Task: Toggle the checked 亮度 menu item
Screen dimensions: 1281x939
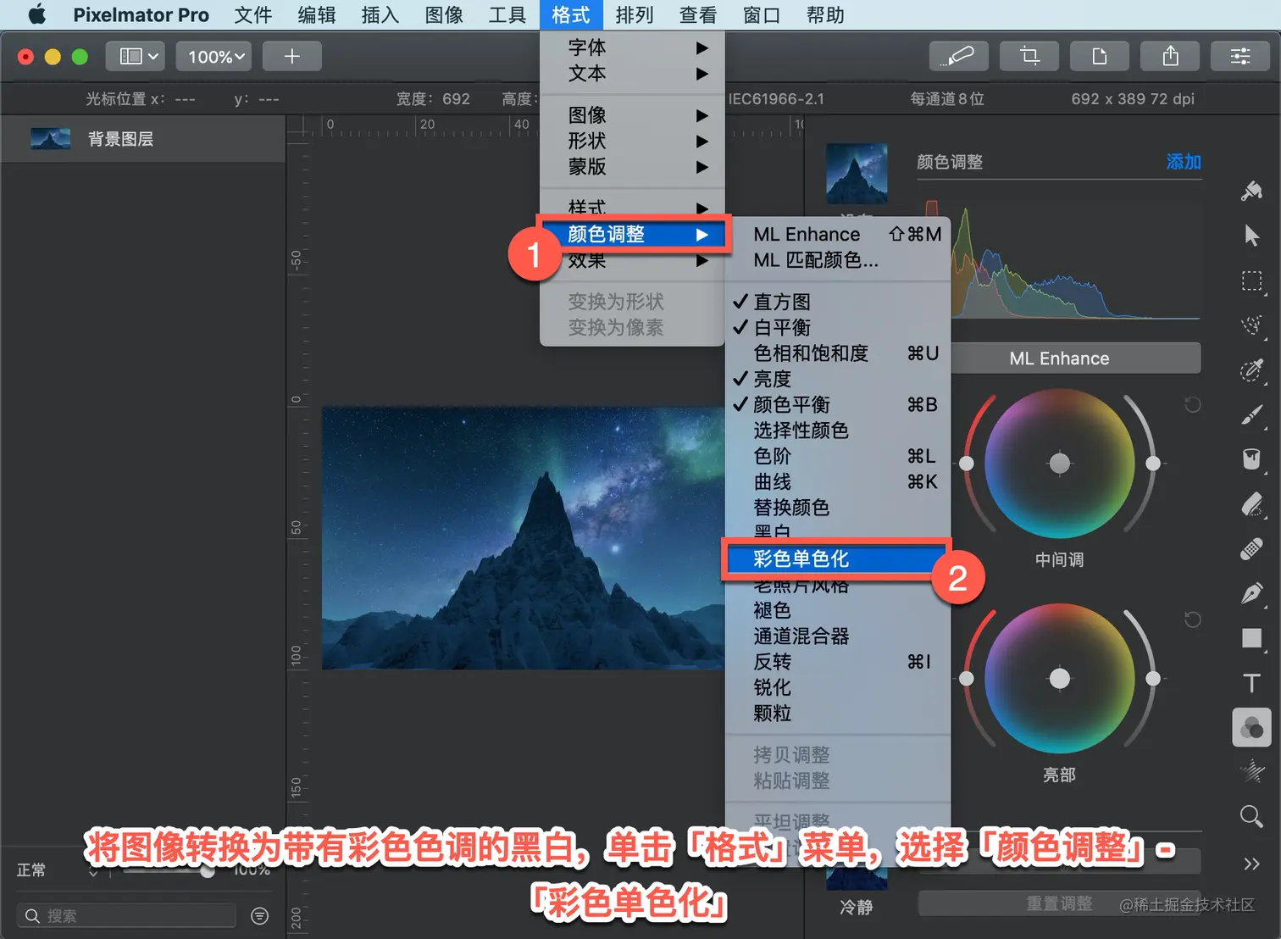Action: (837, 379)
